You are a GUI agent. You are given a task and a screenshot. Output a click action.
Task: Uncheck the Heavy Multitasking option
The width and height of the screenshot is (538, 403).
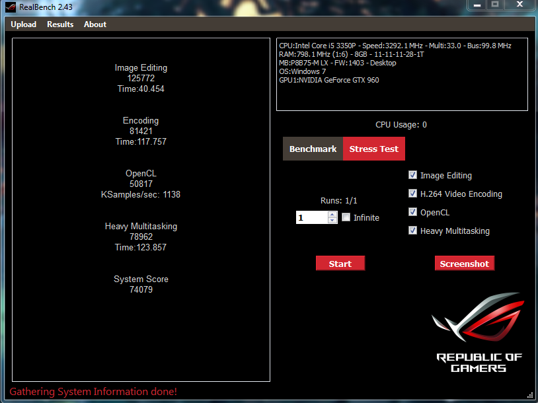pyautogui.click(x=413, y=231)
